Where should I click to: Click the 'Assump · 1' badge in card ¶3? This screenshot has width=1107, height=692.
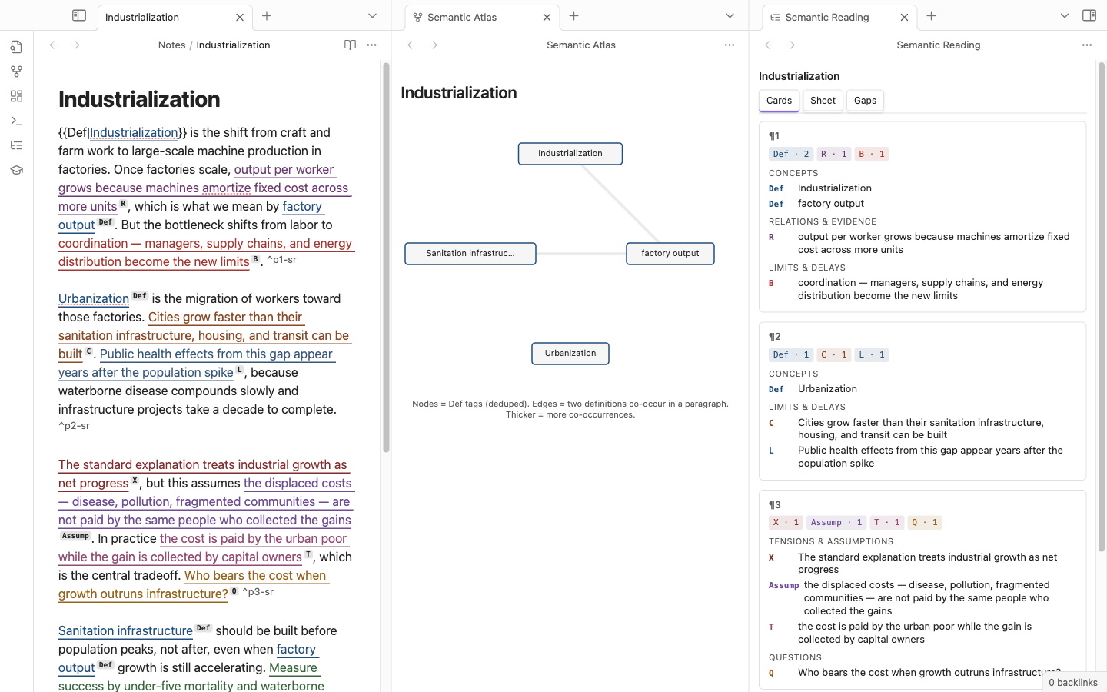[836, 523]
